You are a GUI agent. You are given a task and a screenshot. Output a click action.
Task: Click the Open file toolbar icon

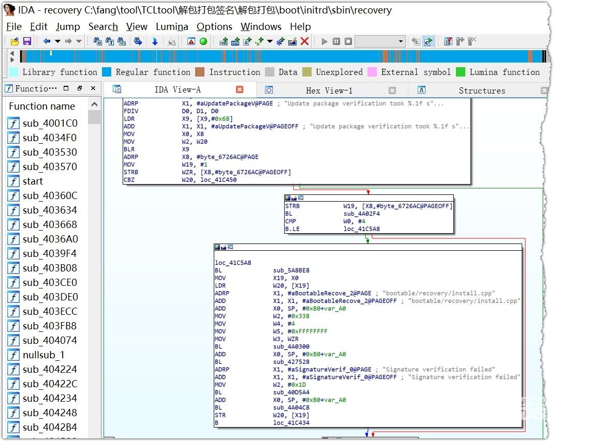[14, 41]
